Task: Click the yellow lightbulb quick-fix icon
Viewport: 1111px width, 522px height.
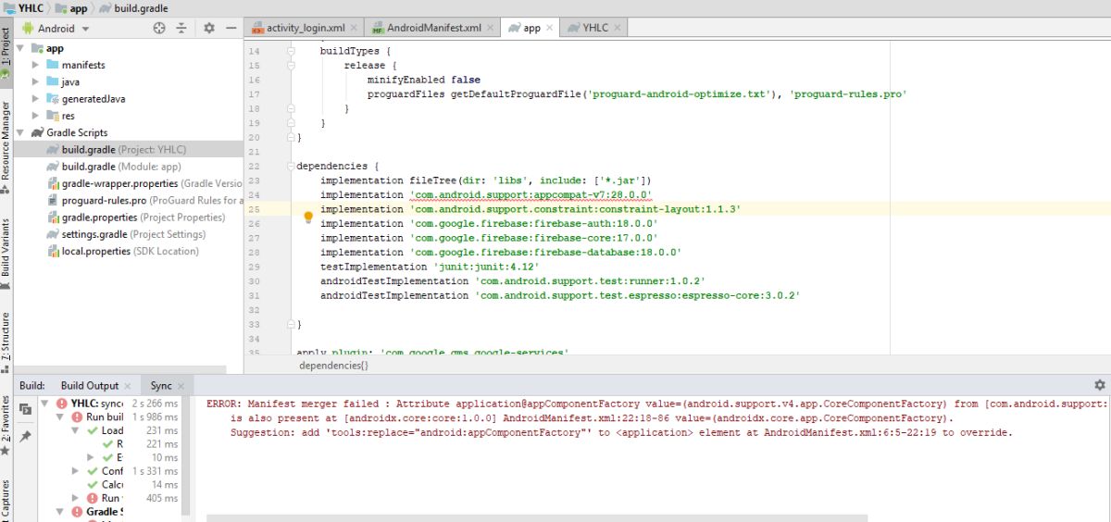Action: pos(309,217)
